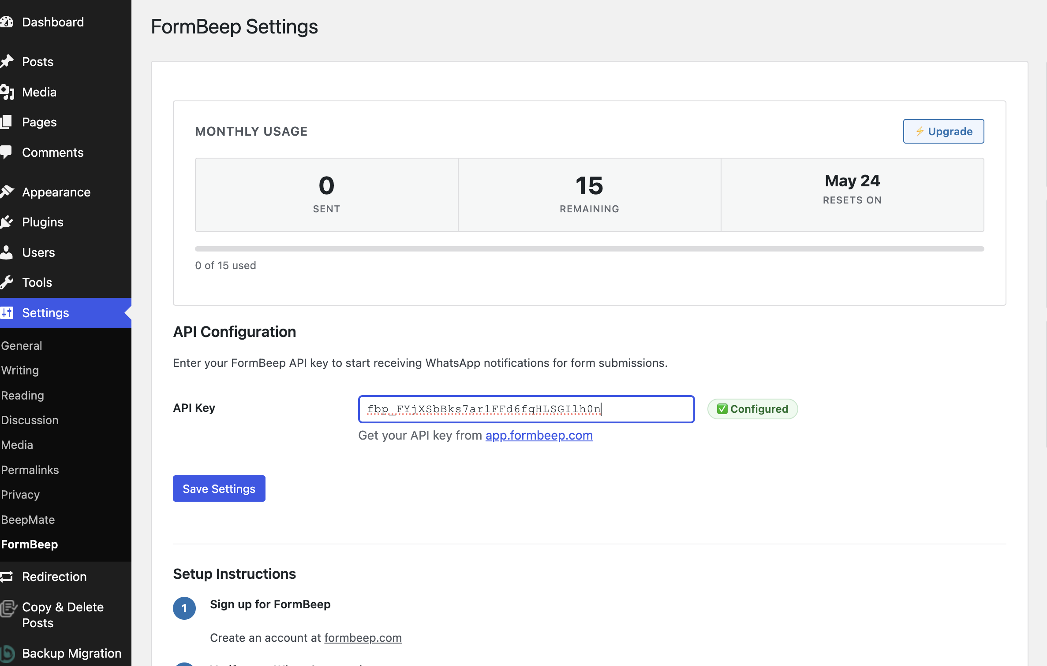
Task: Open the Plugins menu
Action: click(43, 222)
